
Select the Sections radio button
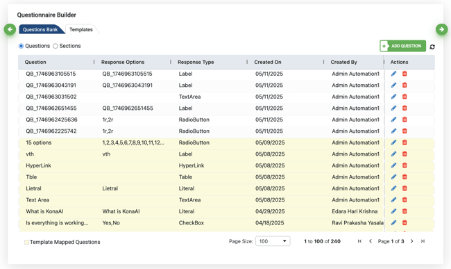[x=56, y=46]
